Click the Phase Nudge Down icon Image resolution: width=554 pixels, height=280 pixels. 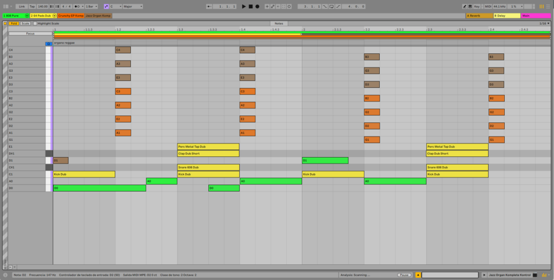52,6
